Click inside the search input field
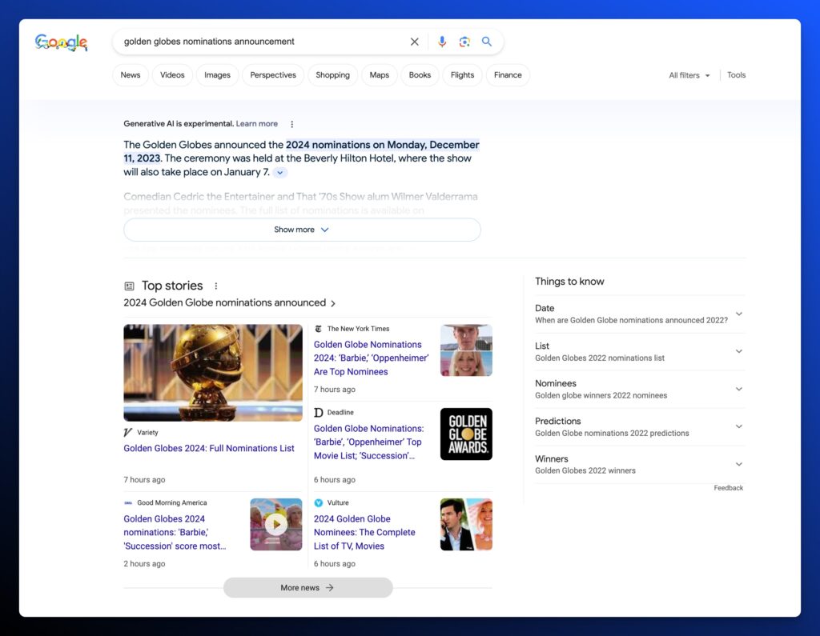 click(x=256, y=42)
